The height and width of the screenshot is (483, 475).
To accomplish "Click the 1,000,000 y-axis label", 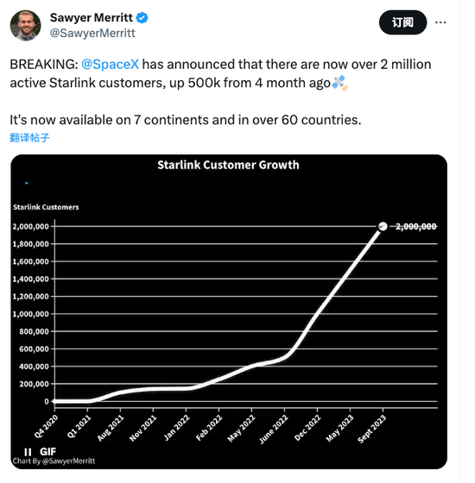I will coord(30,314).
